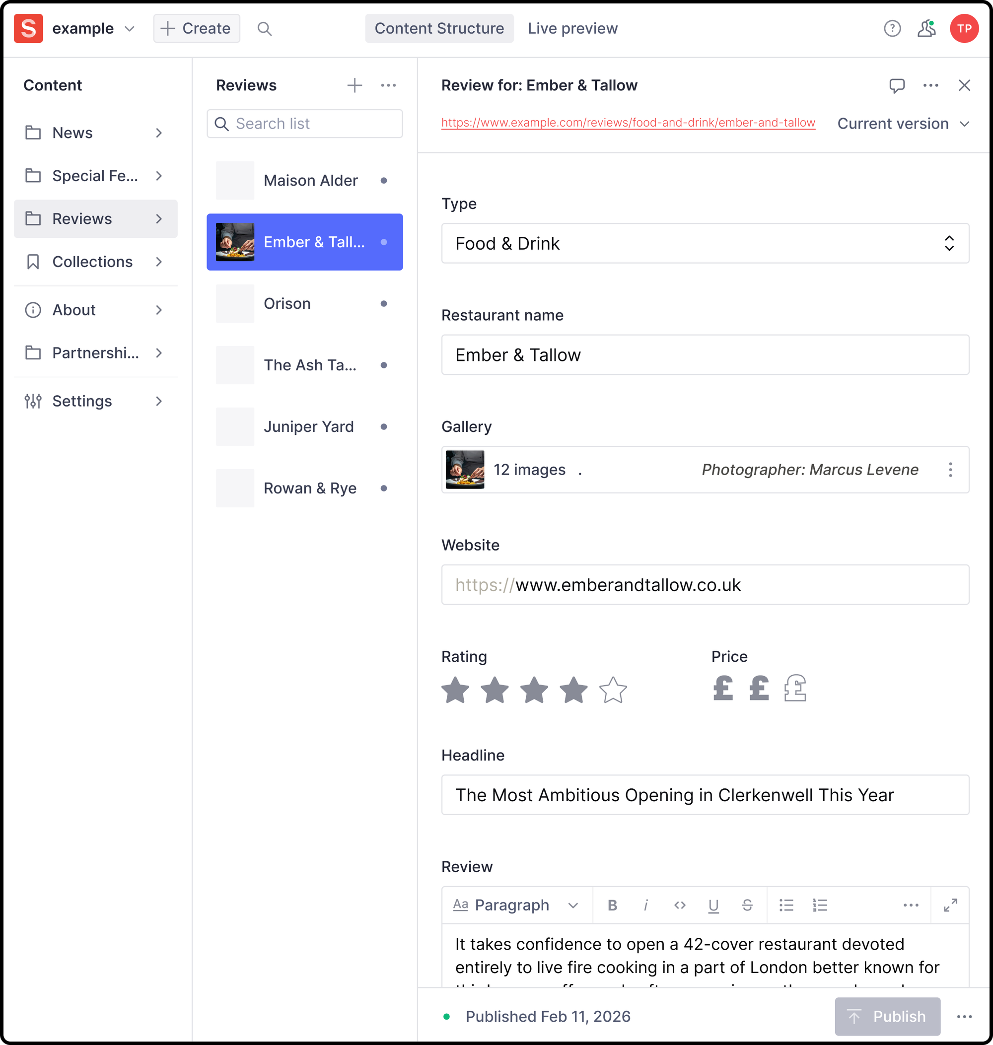Image resolution: width=993 pixels, height=1045 pixels.
Task: Click the Published Feb 11, 2026 status
Action: click(547, 1016)
